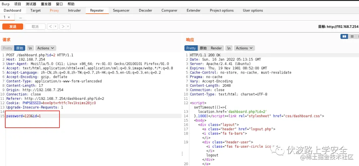
Task: Switch response view to 原始
Action: click(x=203, y=48)
